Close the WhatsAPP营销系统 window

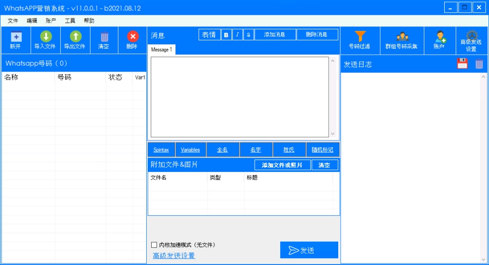click(x=479, y=7)
